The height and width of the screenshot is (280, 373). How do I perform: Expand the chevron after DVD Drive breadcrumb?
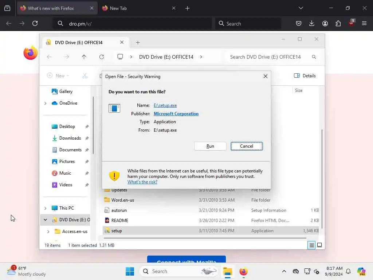tap(201, 57)
